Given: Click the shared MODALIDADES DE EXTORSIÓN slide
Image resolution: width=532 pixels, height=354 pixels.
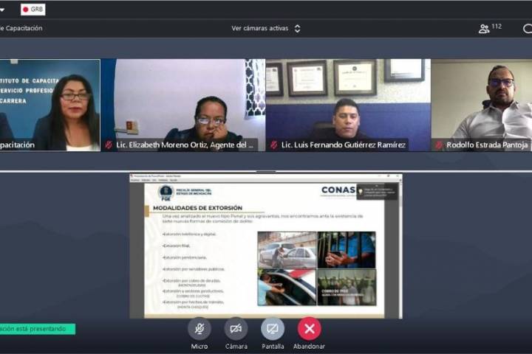Looking at the screenshot, I should [266, 247].
